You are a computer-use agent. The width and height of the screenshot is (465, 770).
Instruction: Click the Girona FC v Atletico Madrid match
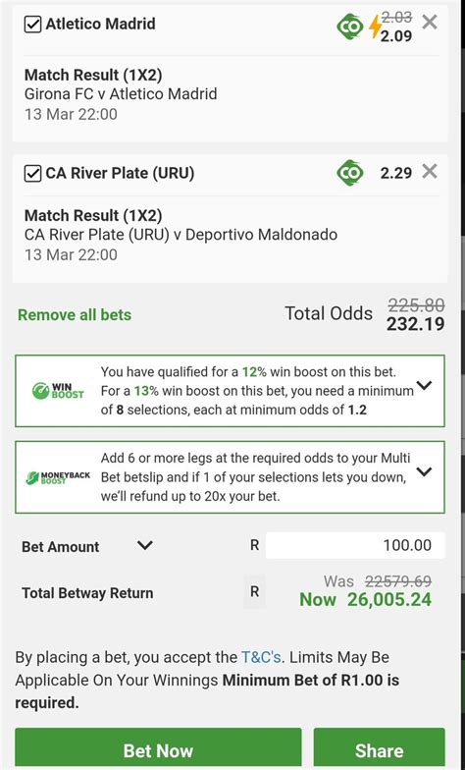click(121, 94)
